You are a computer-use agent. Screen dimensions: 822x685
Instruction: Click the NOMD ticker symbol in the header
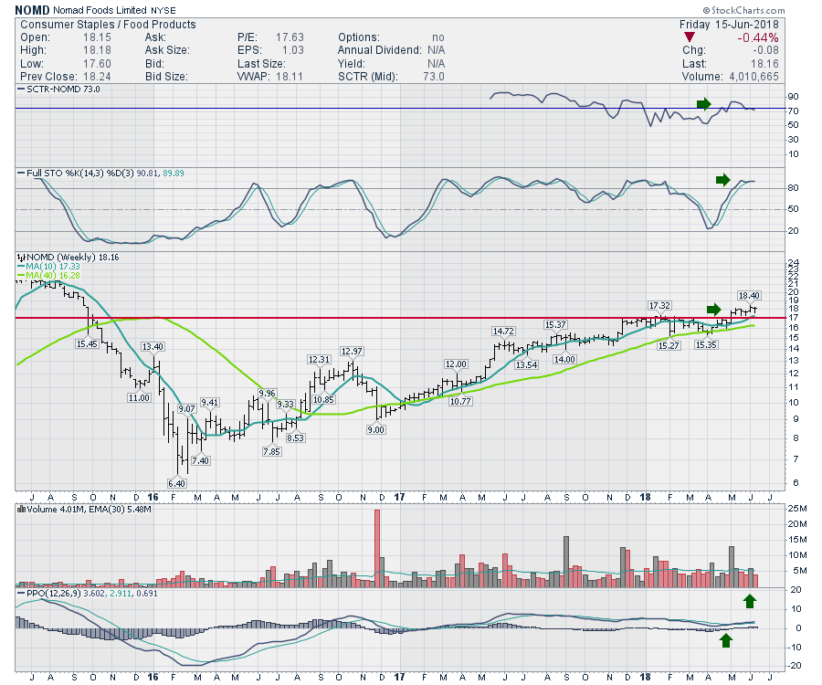[x=33, y=10]
